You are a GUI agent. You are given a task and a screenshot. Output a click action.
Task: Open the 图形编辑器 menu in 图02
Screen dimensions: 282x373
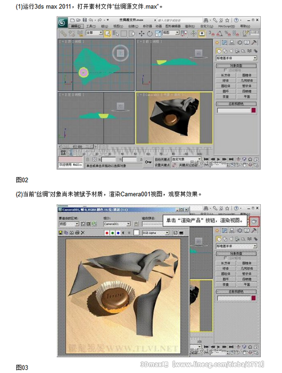tap(173, 26)
